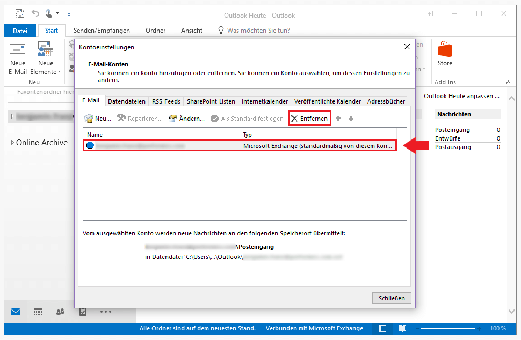Adjust the zoom slider in status bar
Image resolution: width=521 pixels, height=340 pixels.
pos(448,328)
